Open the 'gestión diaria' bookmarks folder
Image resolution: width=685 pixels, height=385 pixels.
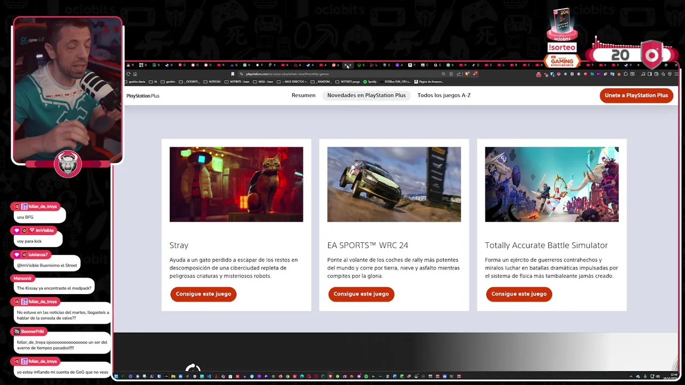click(x=136, y=82)
